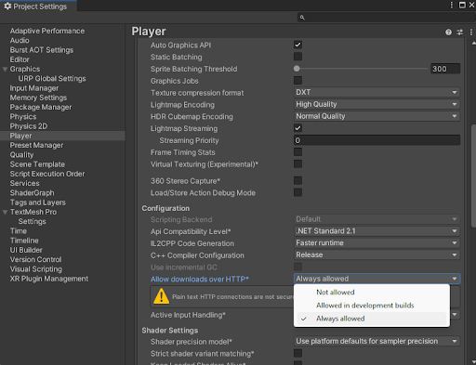The width and height of the screenshot is (476, 365).
Task: Open Tags and Layers settings
Action: point(38,202)
